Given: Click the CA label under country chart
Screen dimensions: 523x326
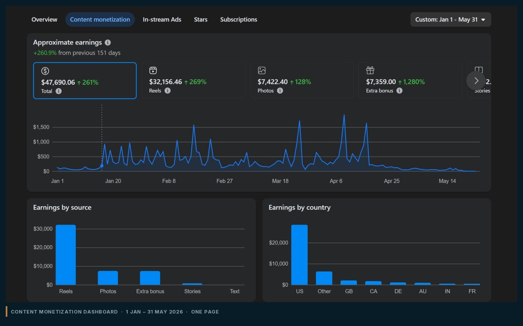Looking at the screenshot, I should point(373,291).
